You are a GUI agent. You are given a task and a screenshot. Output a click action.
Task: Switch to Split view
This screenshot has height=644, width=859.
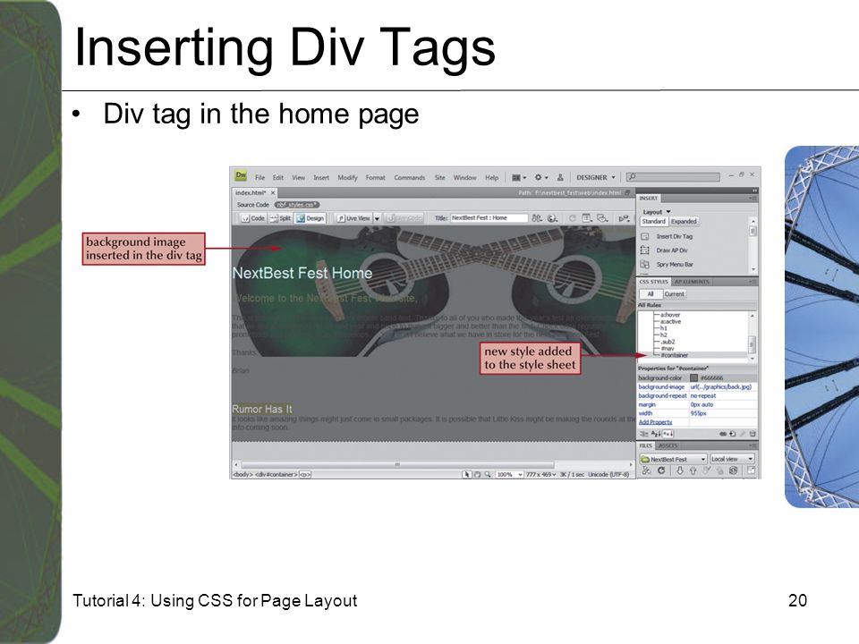(280, 218)
